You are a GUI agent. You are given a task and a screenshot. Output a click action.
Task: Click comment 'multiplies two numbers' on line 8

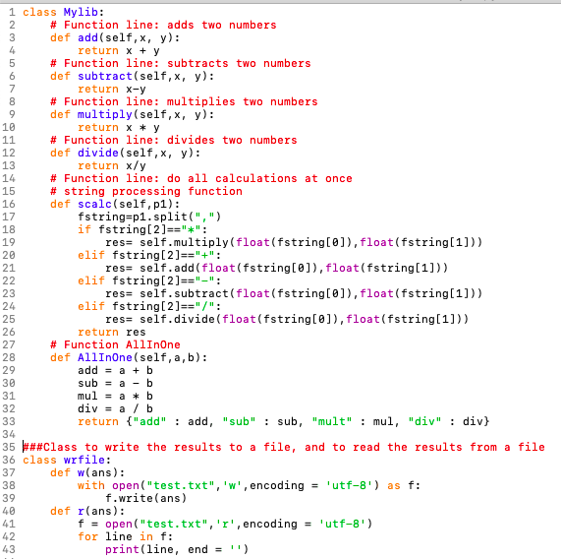pyautogui.click(x=243, y=101)
